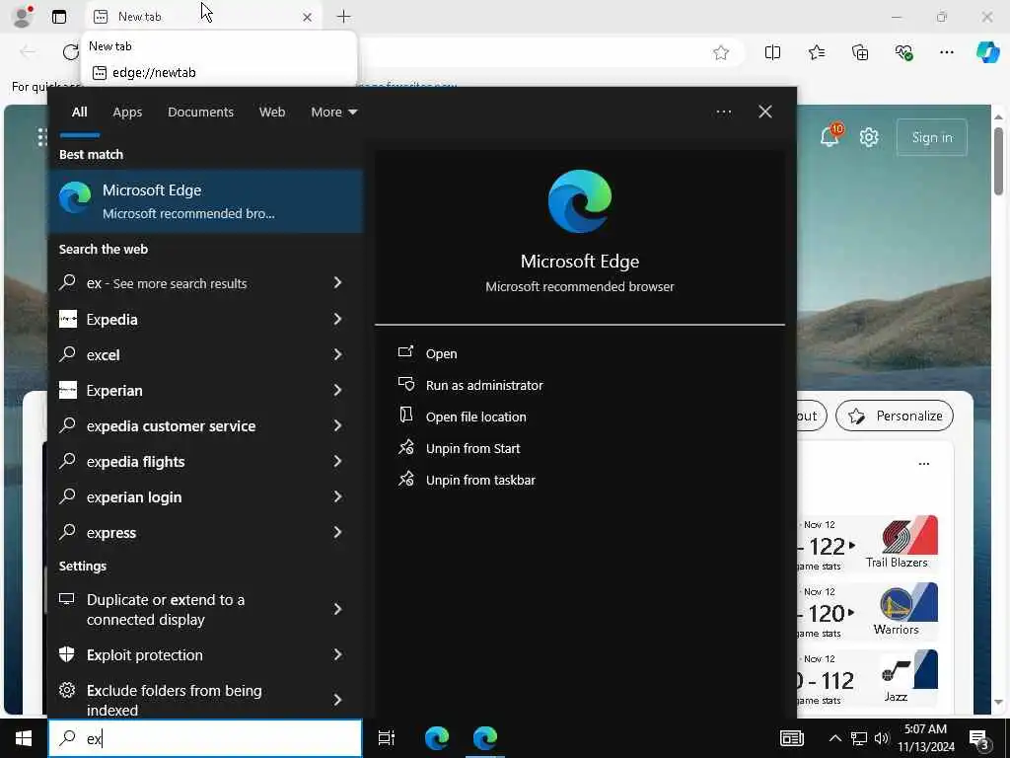Expand the express suggestion arrow
The height and width of the screenshot is (758, 1010).
[337, 532]
